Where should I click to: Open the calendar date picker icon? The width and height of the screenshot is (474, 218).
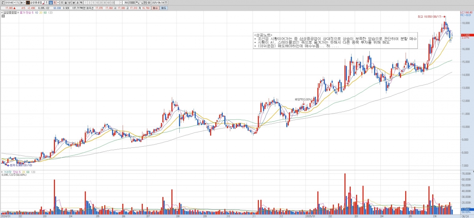tap(166, 2)
